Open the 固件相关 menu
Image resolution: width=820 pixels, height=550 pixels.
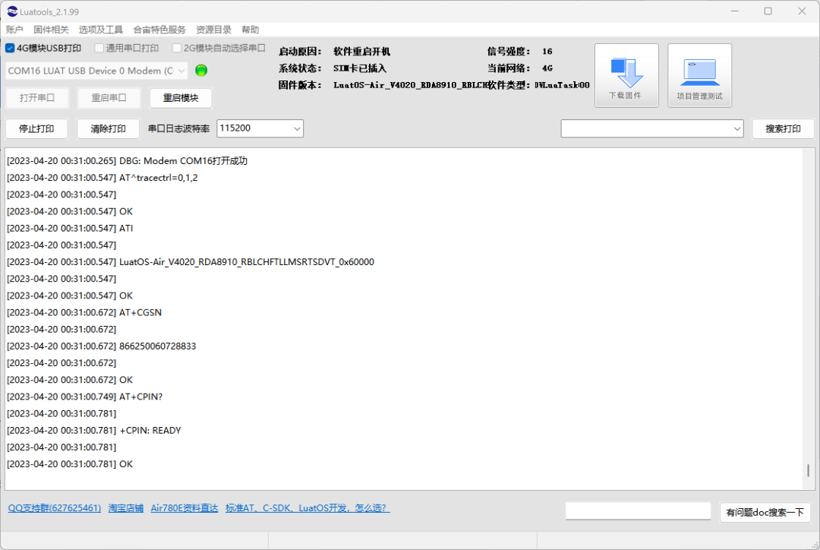coord(51,30)
